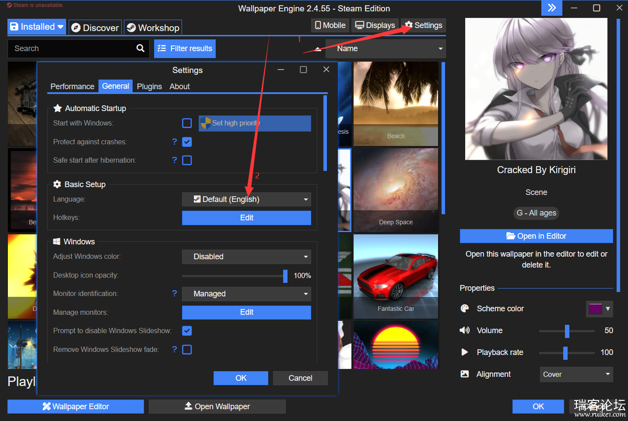Enable Start with Windows checkbox

coord(187,123)
